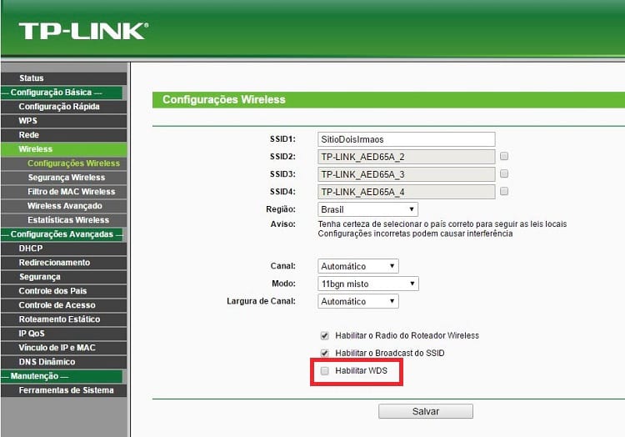Viewport: 625px width, 437px height.
Task: Enable the SSID3 checkbox
Action: click(x=504, y=173)
